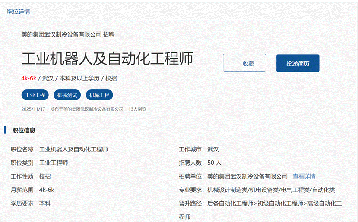The width and height of the screenshot is (358, 222).
Task: Click the 13人浏览 view count
Action: coord(137,109)
